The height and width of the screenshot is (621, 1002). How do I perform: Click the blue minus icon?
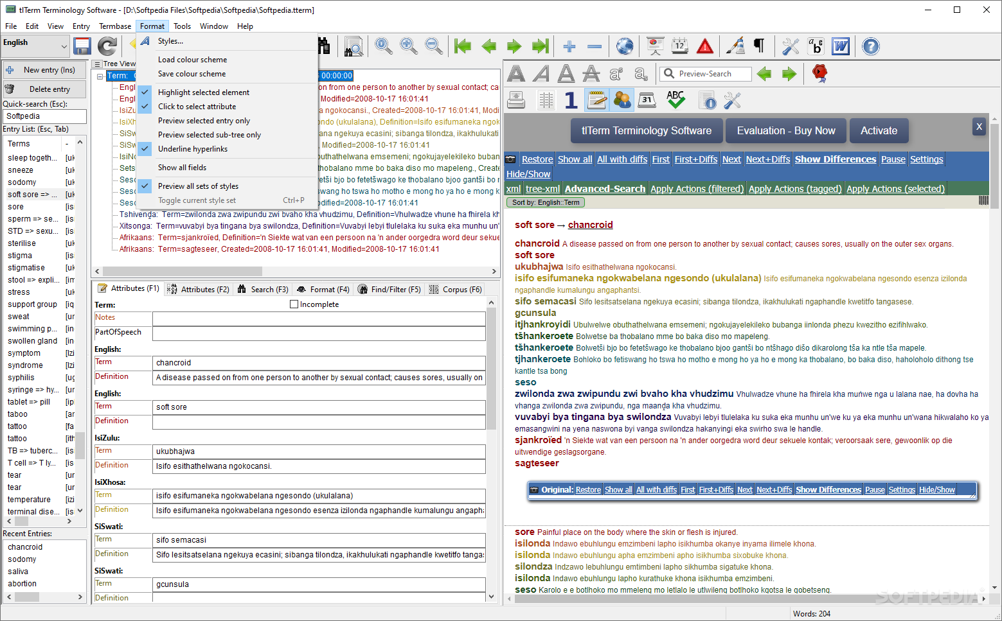[595, 46]
